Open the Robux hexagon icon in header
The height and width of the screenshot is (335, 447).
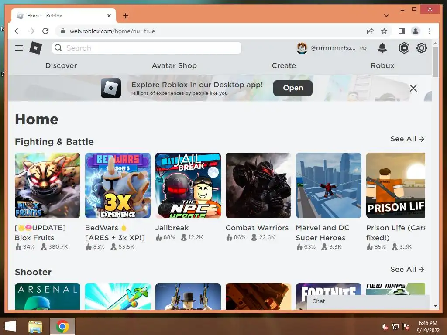(404, 48)
